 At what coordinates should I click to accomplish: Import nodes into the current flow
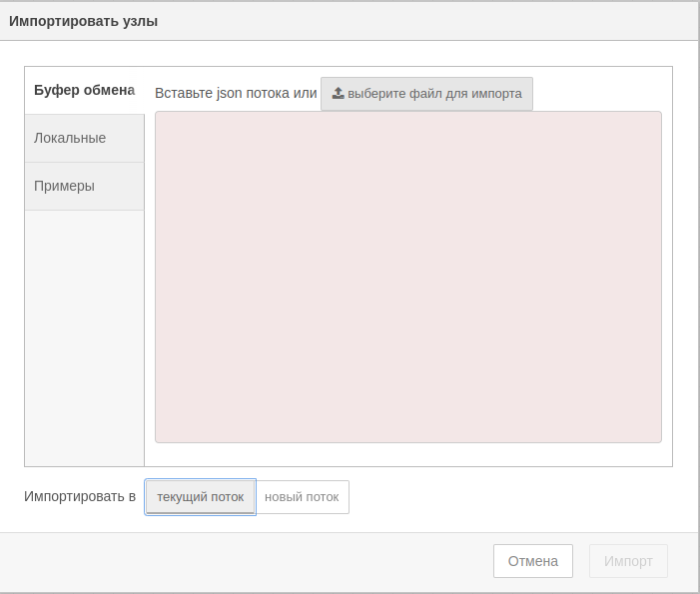point(200,497)
